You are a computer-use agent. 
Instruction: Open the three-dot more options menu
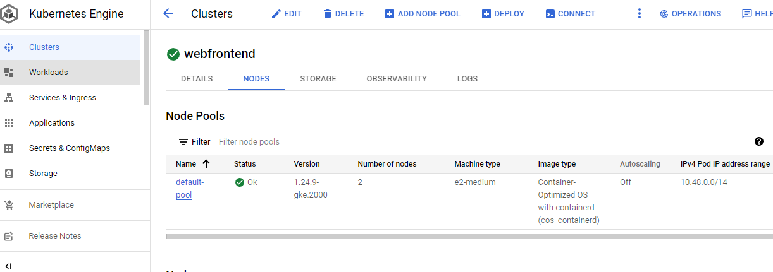pos(640,14)
